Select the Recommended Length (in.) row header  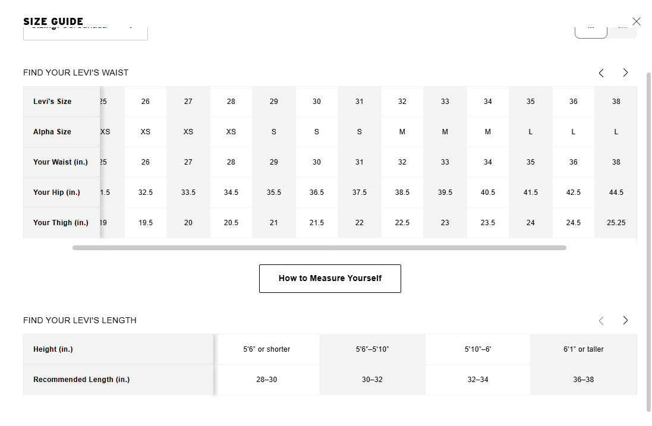(118, 380)
